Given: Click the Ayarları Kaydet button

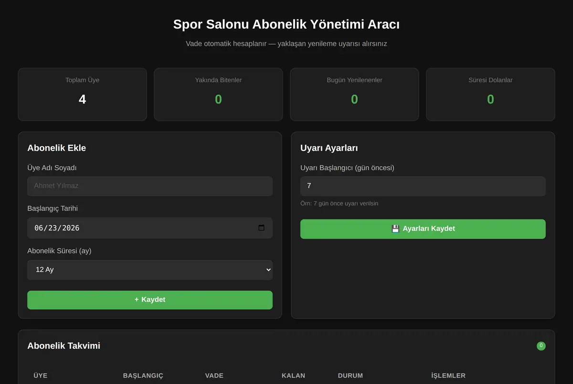Looking at the screenshot, I should click(423, 229).
